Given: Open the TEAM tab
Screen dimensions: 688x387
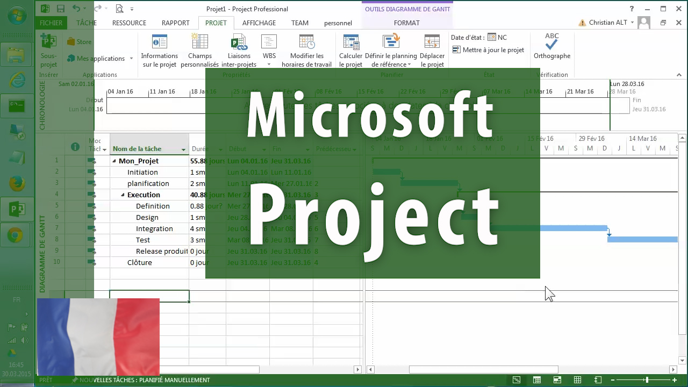Looking at the screenshot, I should point(300,23).
